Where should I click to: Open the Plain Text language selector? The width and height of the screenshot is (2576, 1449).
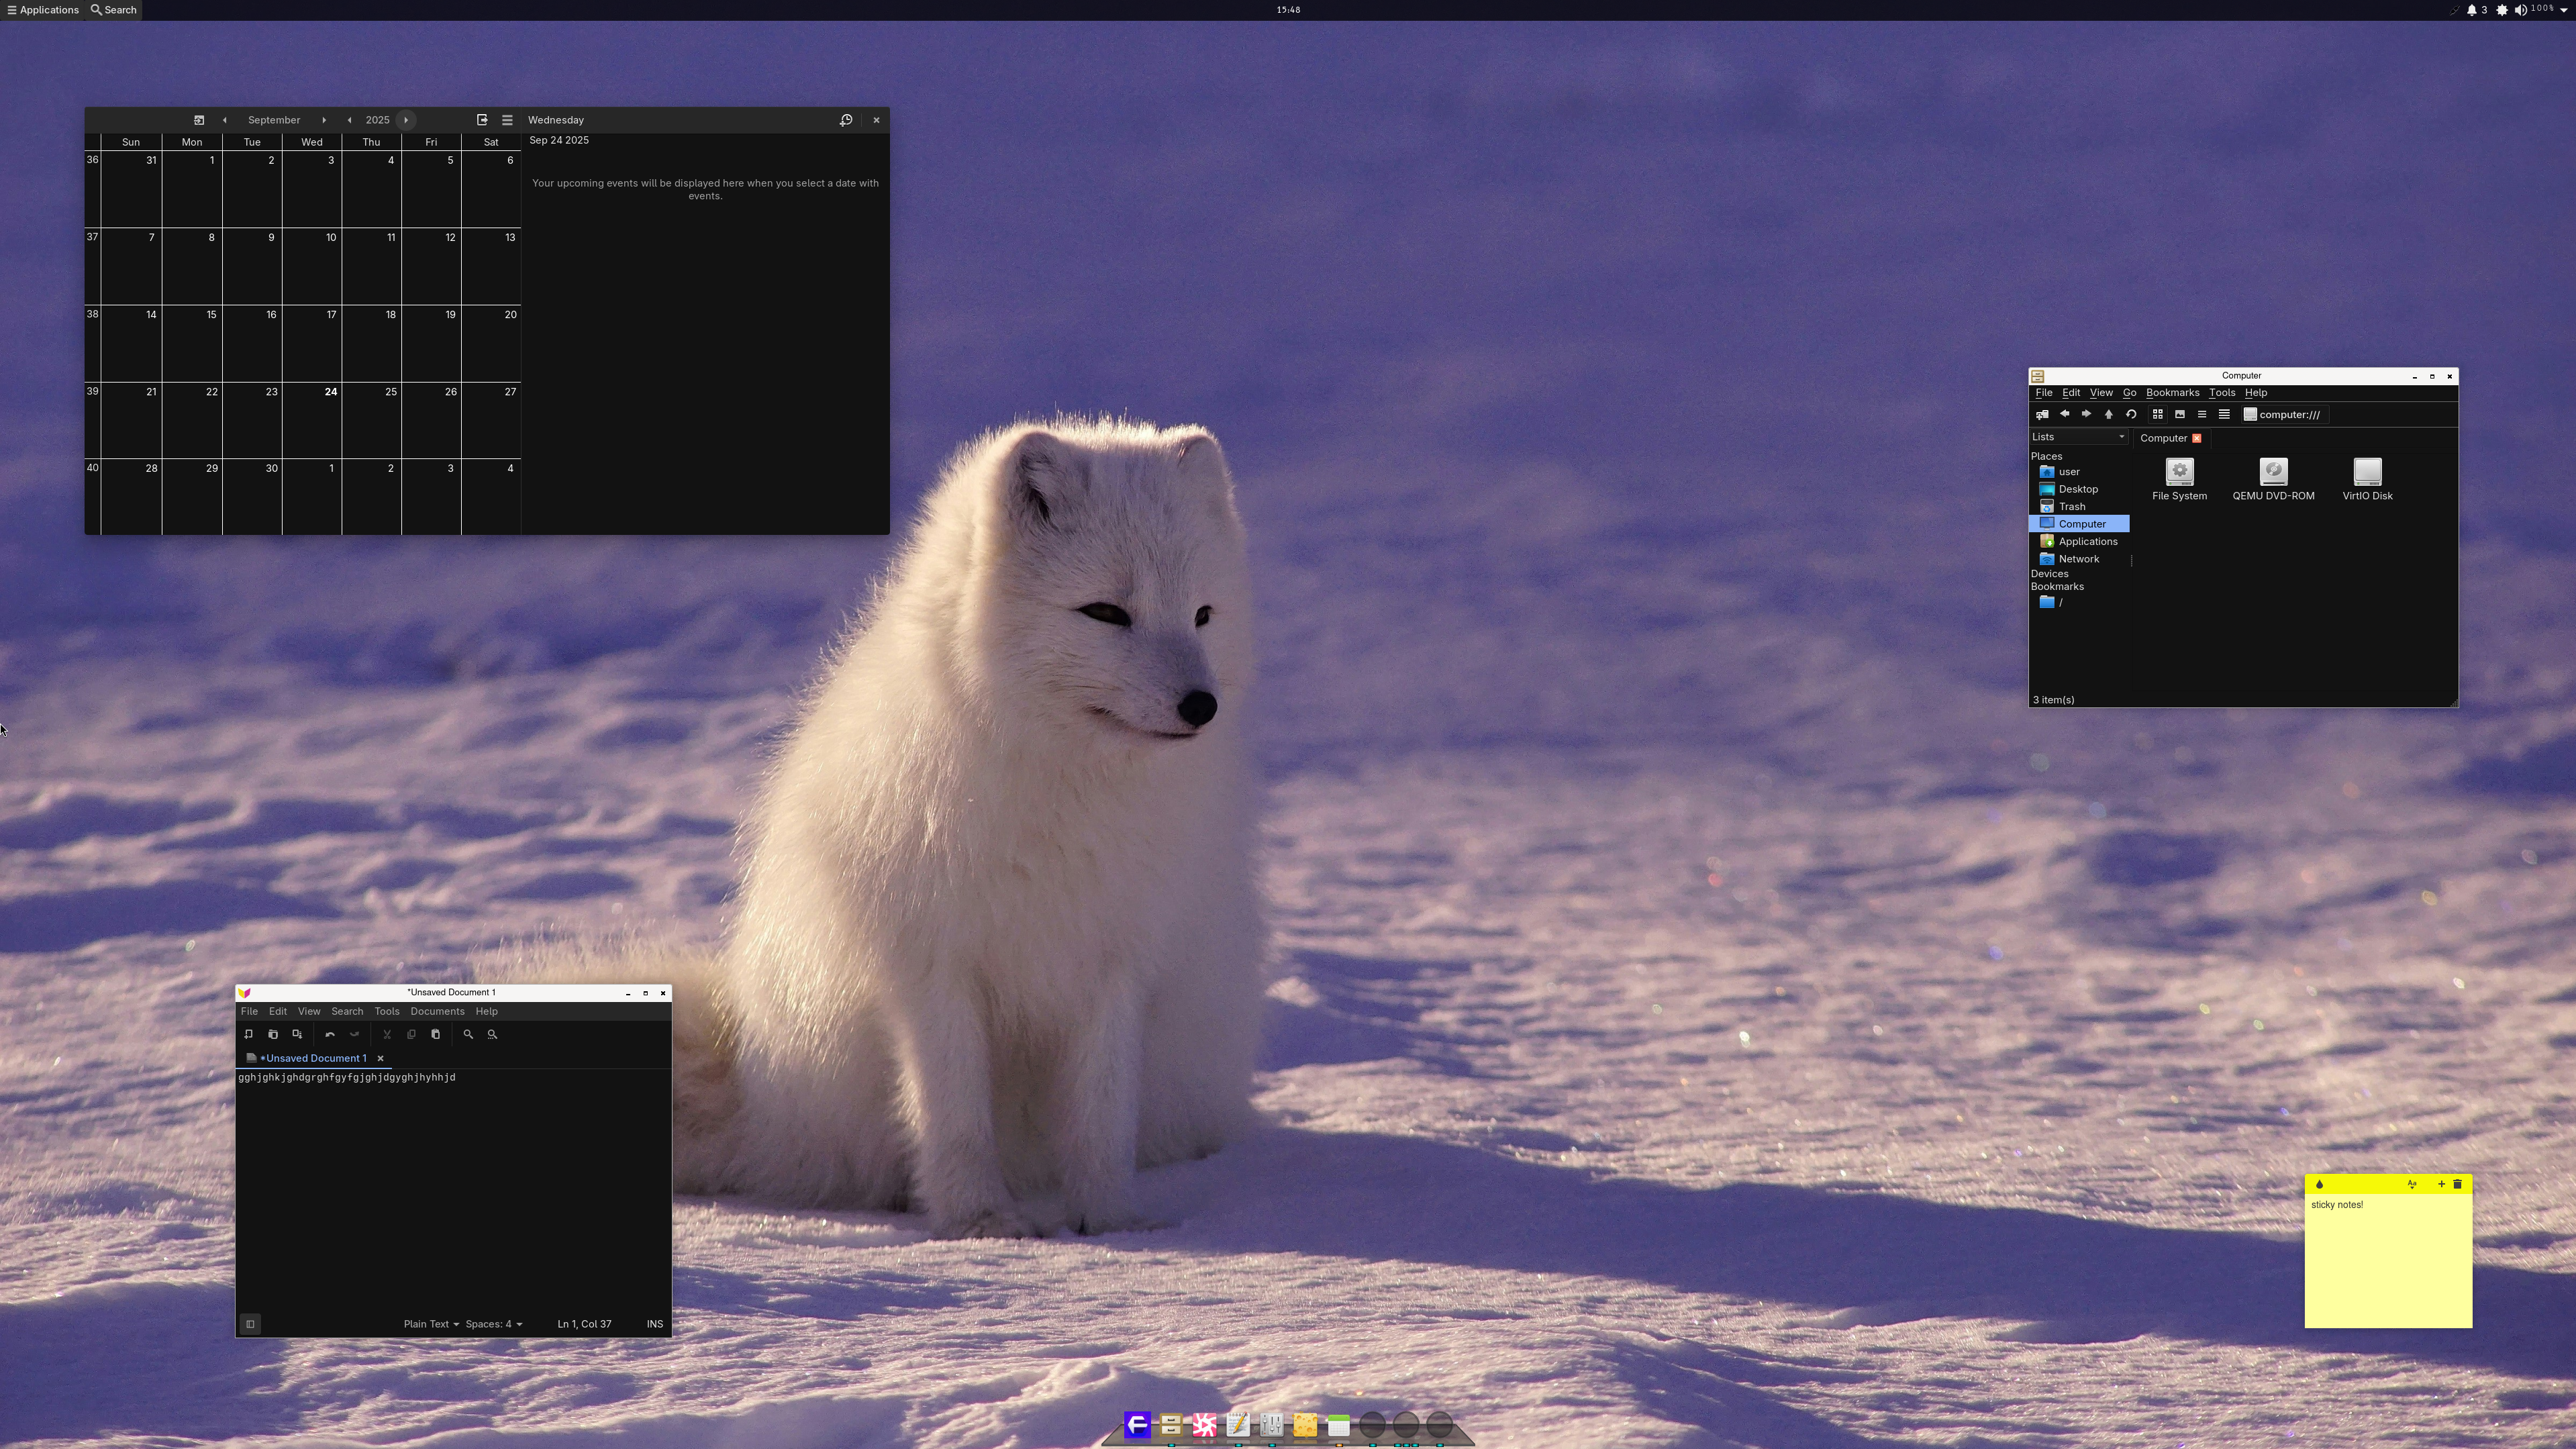coord(431,1324)
